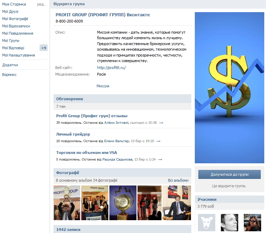
Task: Enlarge the dollar sign group cover image
Action: coord(229,88)
